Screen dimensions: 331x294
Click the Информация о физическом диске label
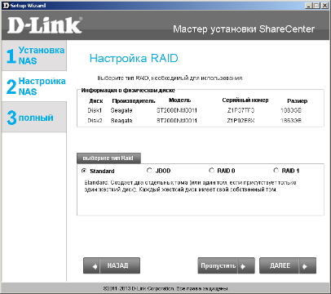pos(128,91)
